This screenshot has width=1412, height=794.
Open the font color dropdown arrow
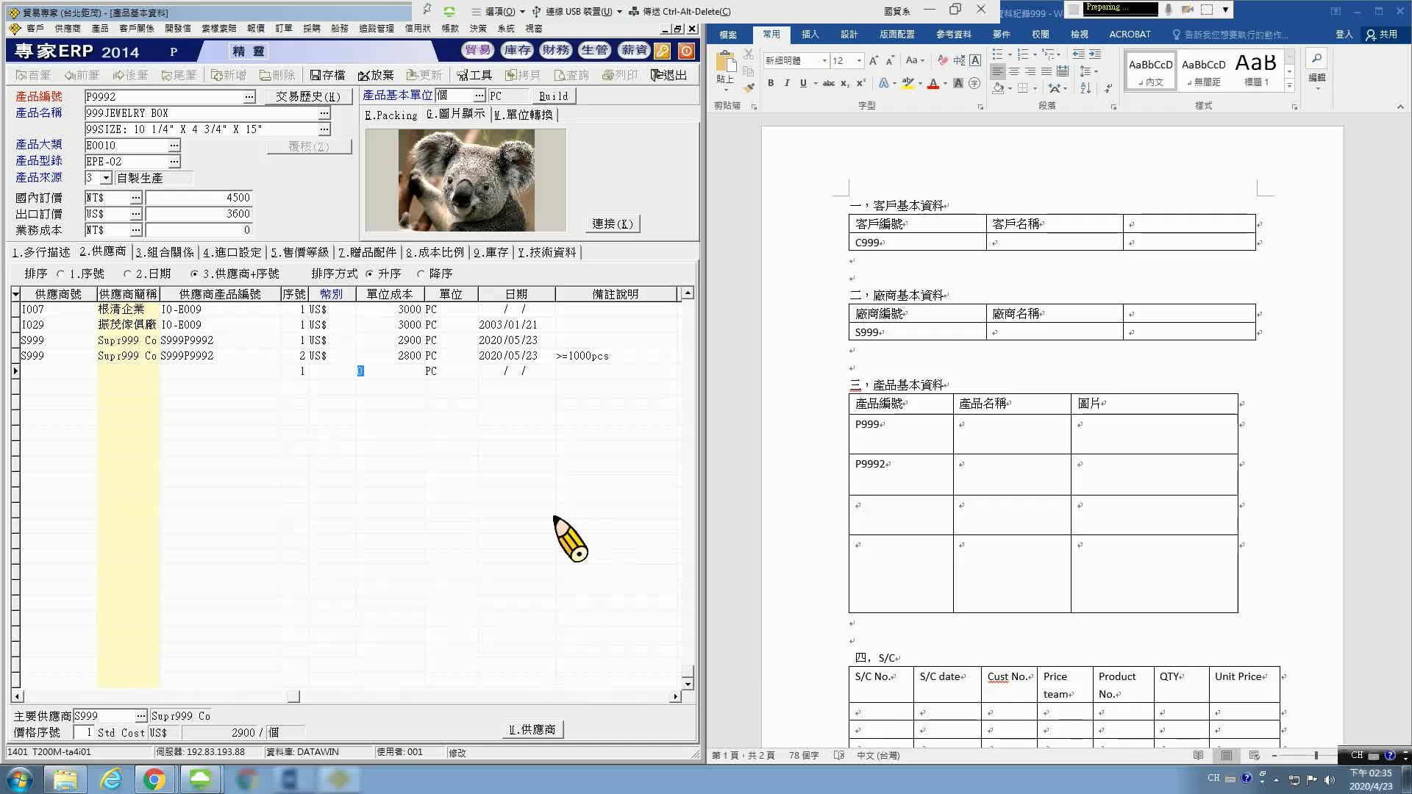click(x=945, y=84)
